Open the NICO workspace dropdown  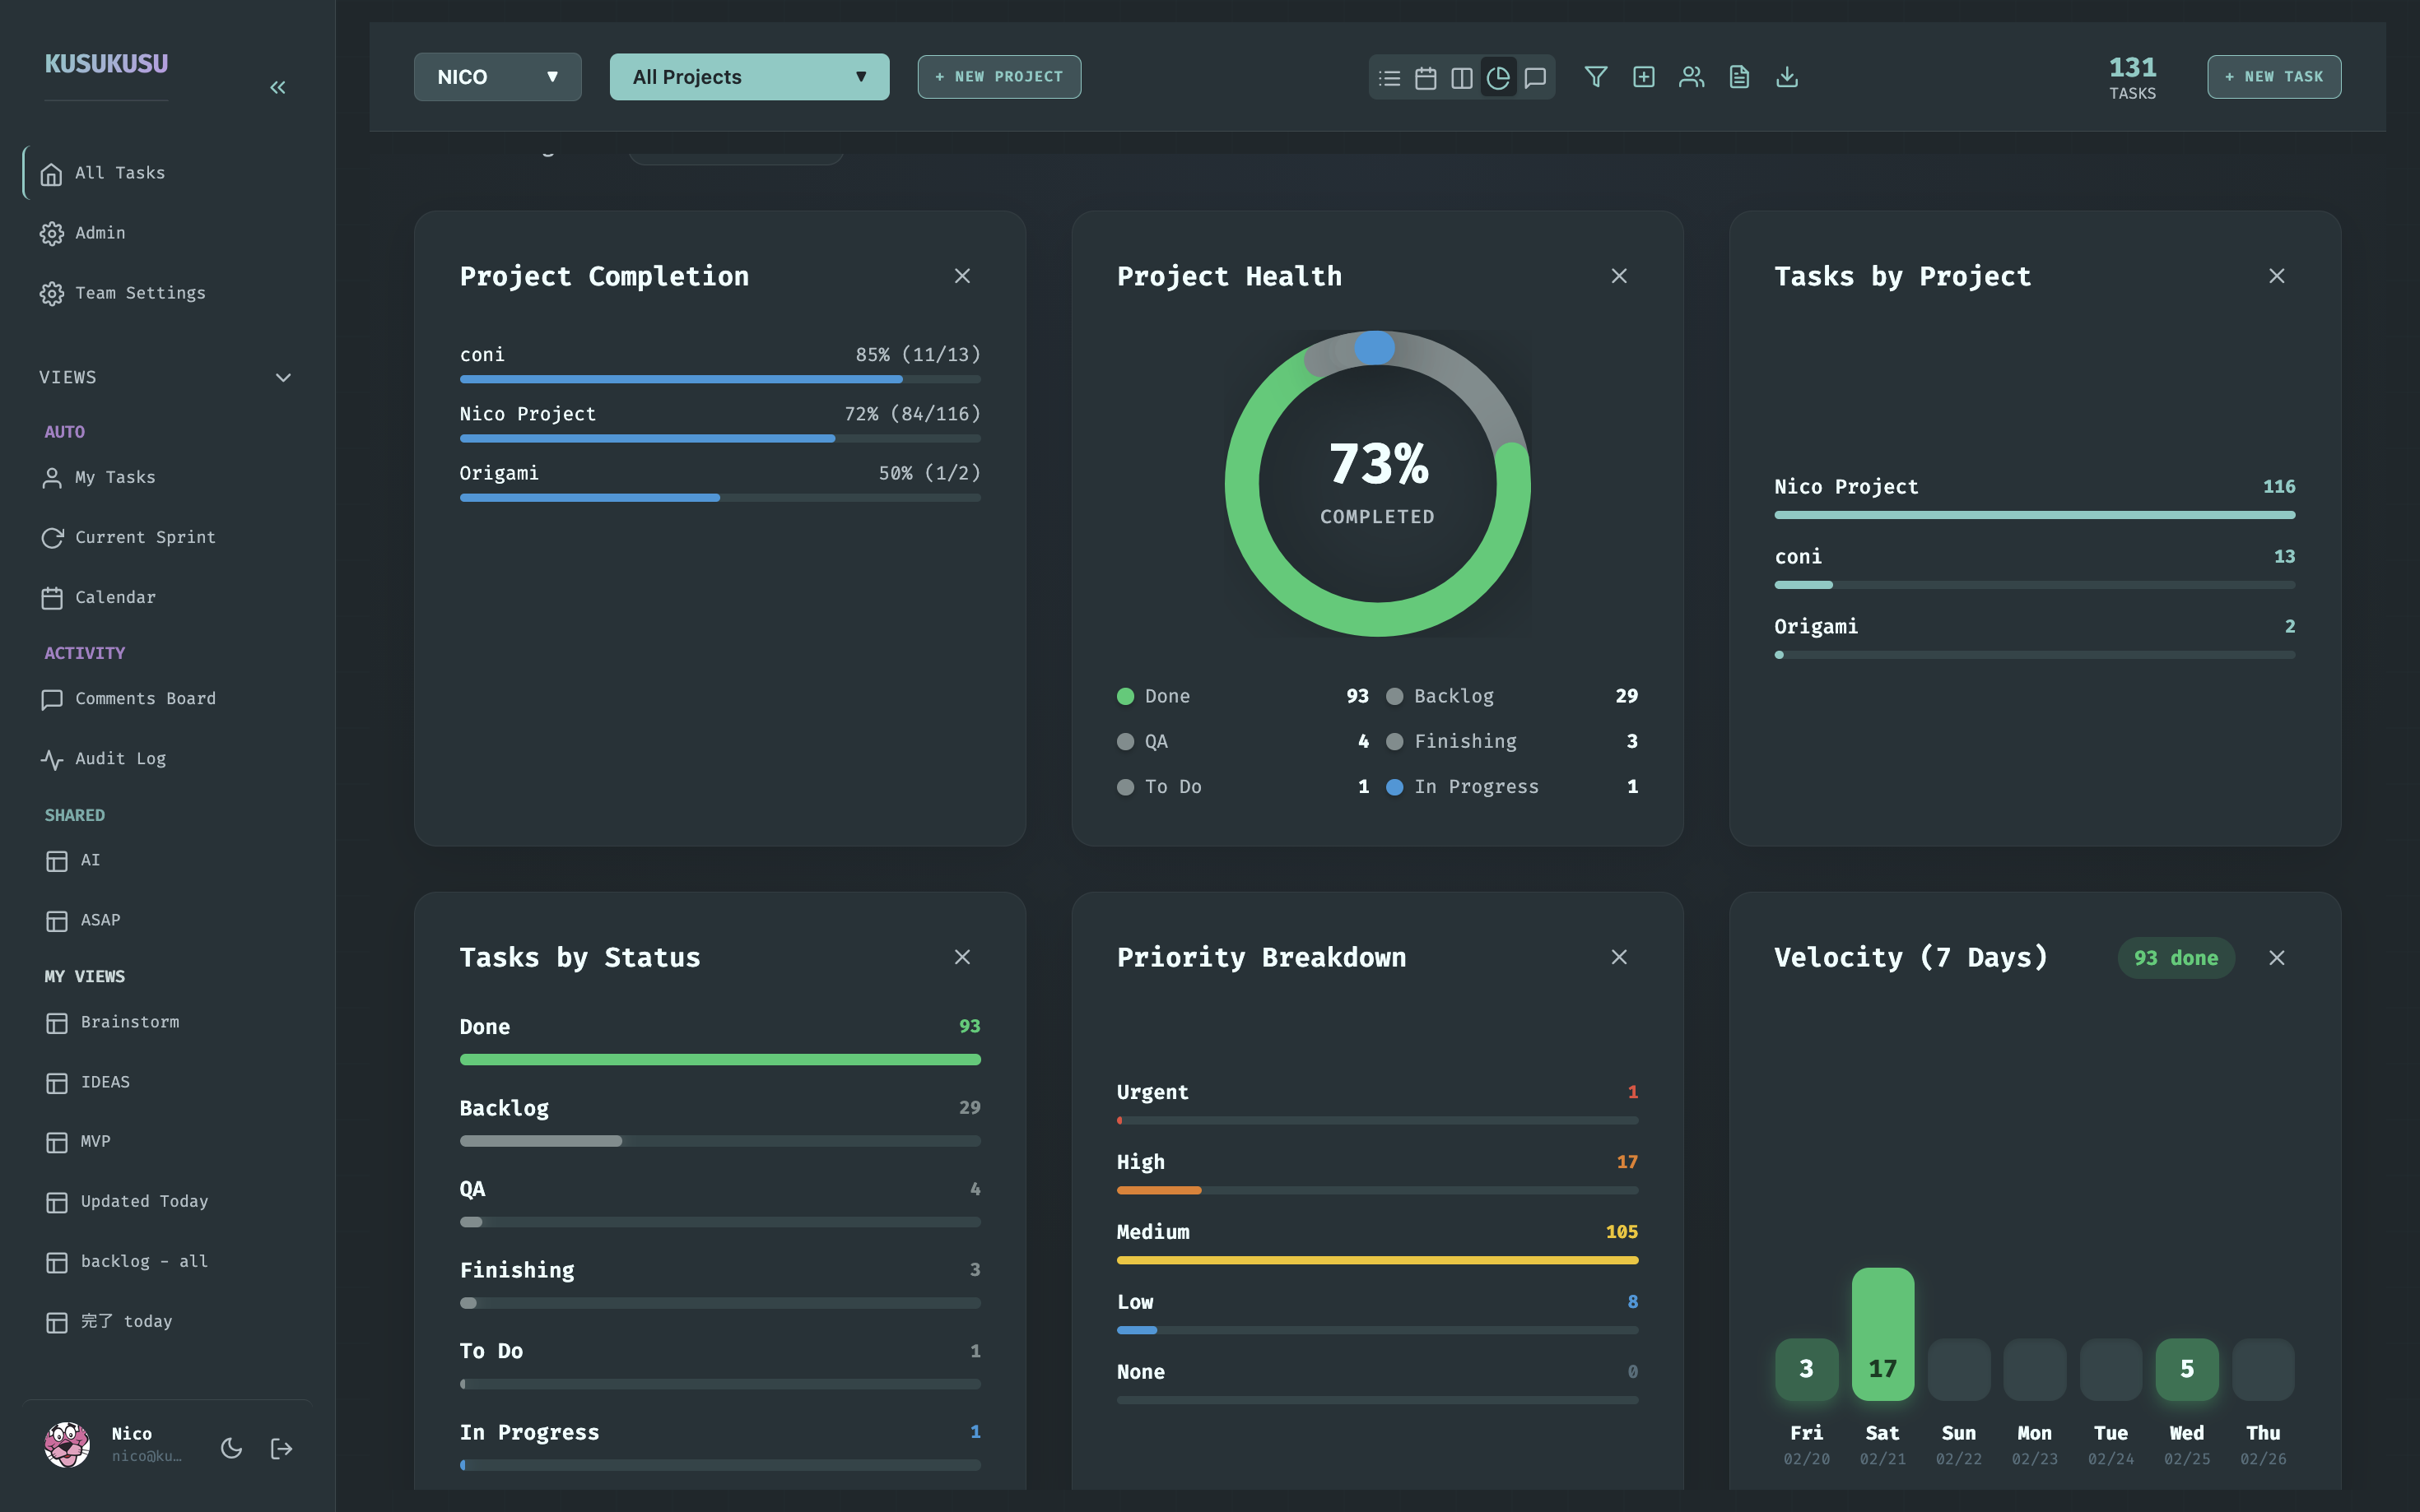point(497,76)
